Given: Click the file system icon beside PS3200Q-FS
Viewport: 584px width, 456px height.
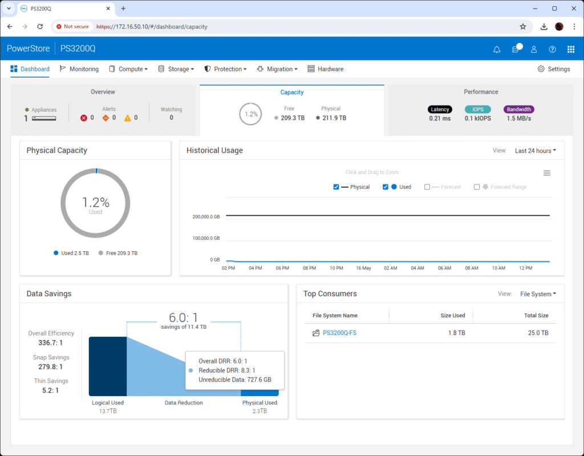Looking at the screenshot, I should coord(316,333).
